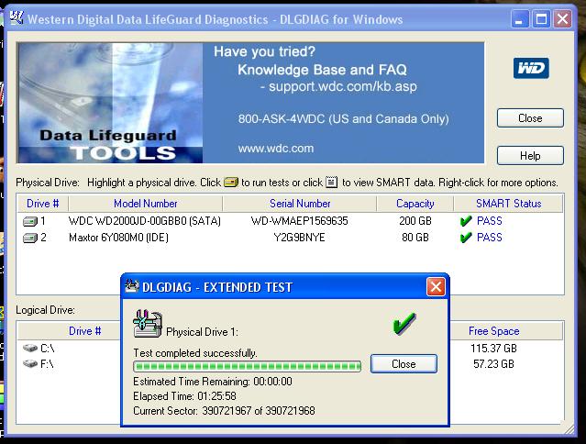Sort by the SMART Status column header
The width and height of the screenshot is (586, 444).
click(x=508, y=204)
